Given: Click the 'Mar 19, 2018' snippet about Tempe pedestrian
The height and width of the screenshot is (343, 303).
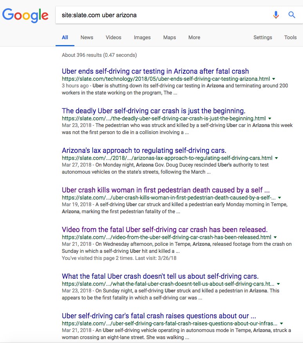Looking at the screenshot, I should pos(175,208).
